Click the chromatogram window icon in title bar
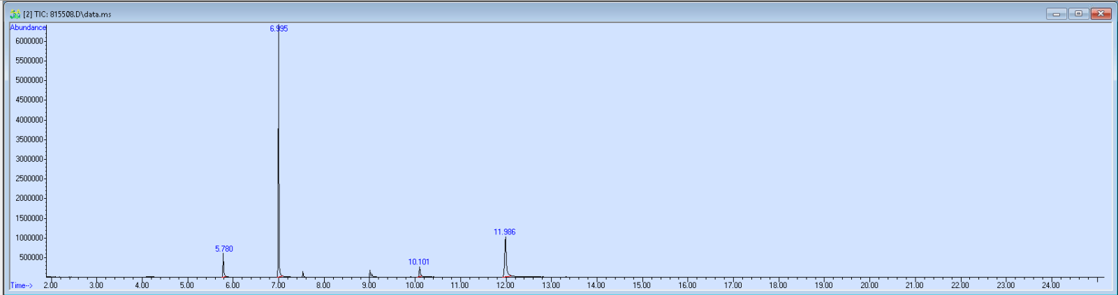 [15, 13]
